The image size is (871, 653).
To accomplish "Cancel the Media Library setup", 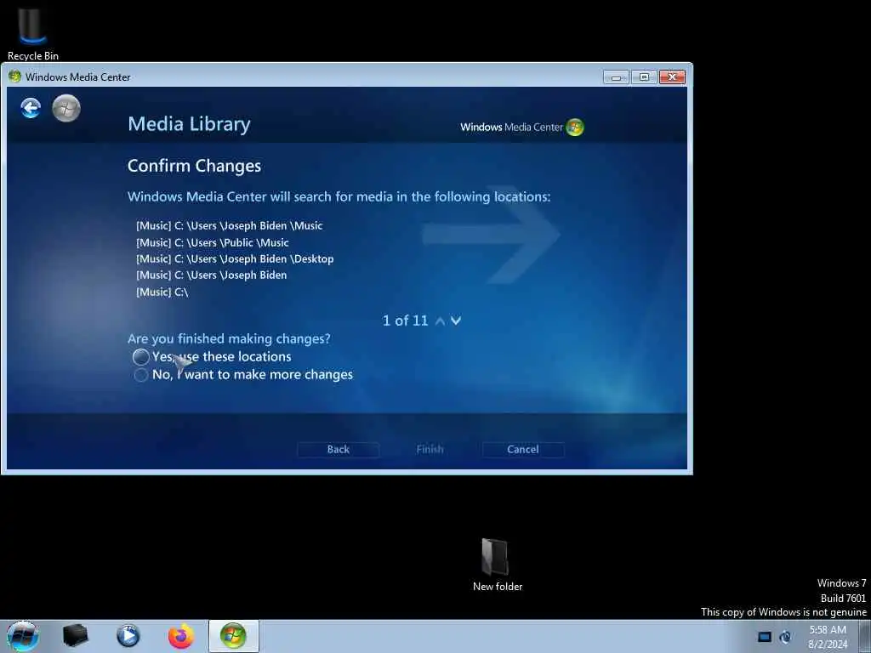I will coord(523,449).
